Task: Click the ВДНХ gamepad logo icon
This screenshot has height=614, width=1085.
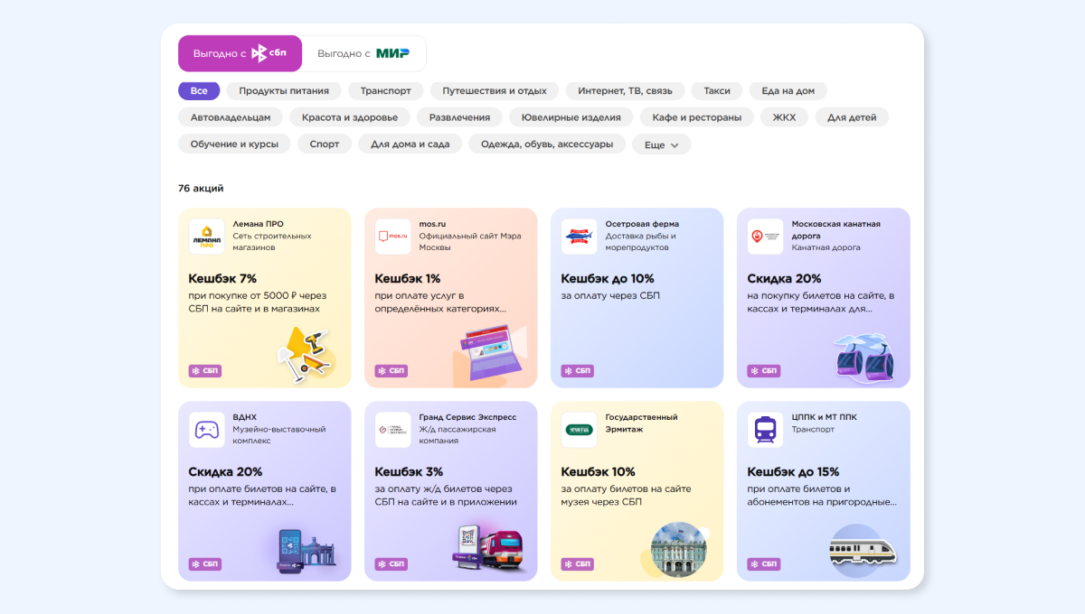Action: (207, 430)
